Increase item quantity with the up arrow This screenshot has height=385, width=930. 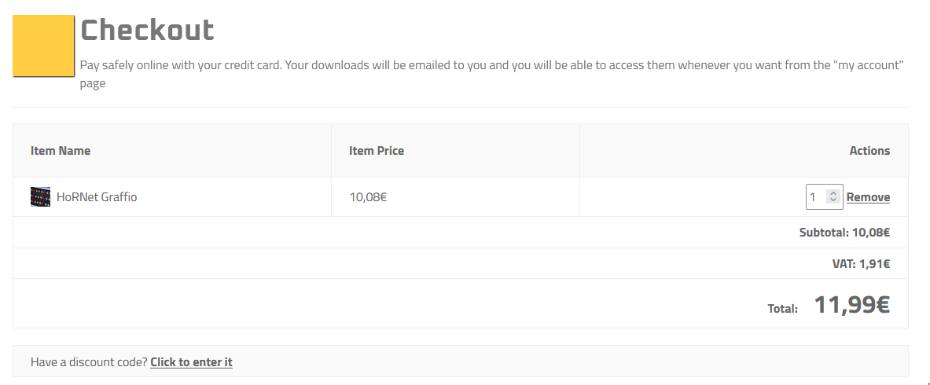(834, 193)
